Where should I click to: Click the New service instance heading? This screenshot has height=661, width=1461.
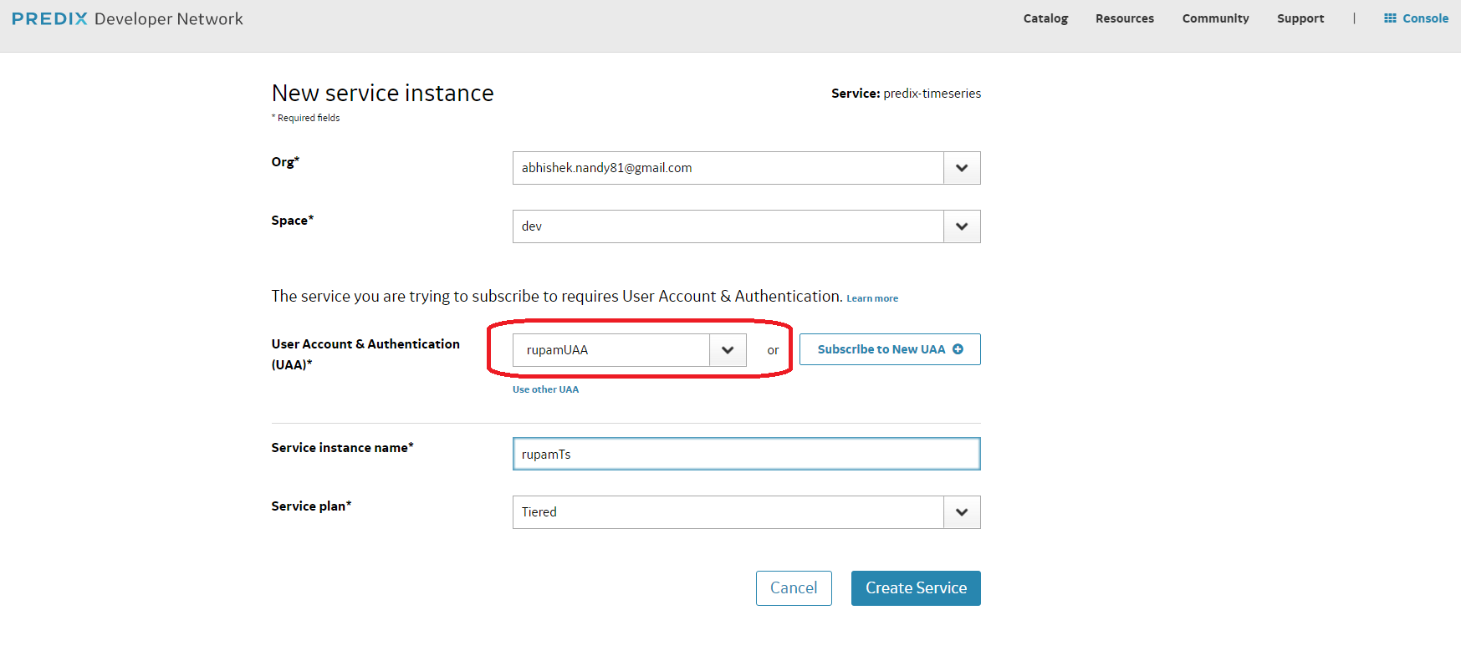[383, 93]
